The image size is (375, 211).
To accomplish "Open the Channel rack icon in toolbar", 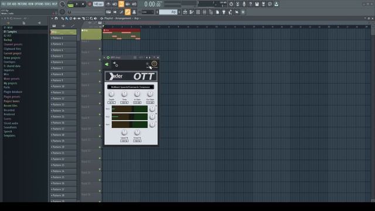I will point(198,12).
